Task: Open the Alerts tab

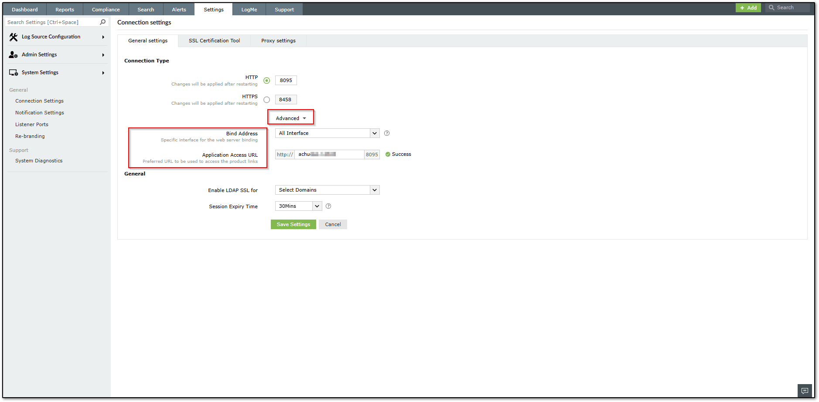Action: (179, 10)
